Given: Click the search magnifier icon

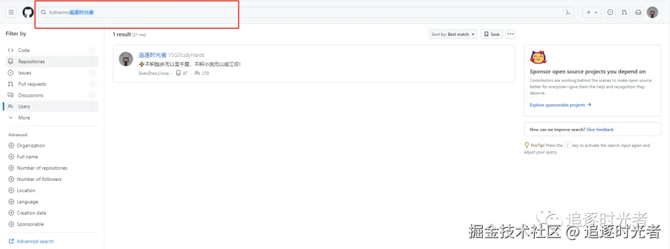Looking at the screenshot, I should [x=43, y=12].
